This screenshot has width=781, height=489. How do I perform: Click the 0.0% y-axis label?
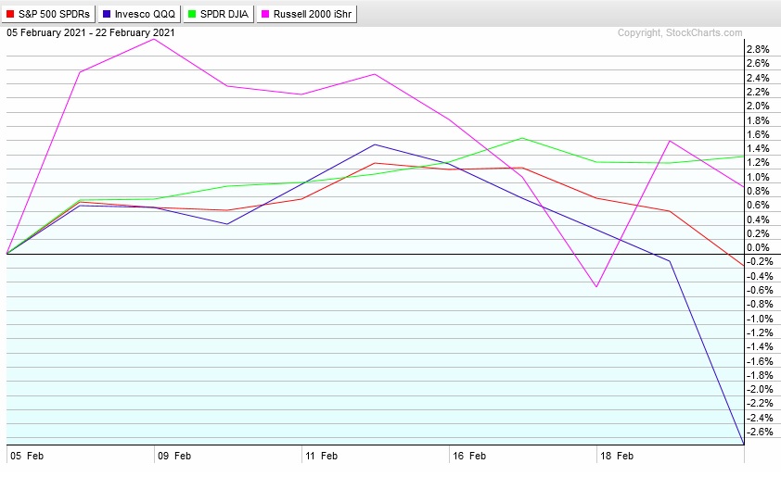click(x=758, y=247)
